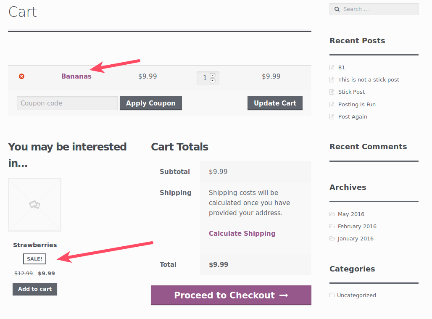This screenshot has width=432, height=319.
Task: Open the Strawberries product thumbnail
Action: (34, 204)
